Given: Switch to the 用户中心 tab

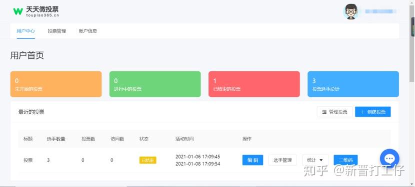Looking at the screenshot, I should point(25,31).
